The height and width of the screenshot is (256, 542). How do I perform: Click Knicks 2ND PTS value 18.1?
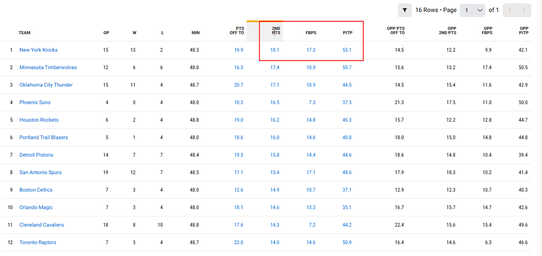275,50
